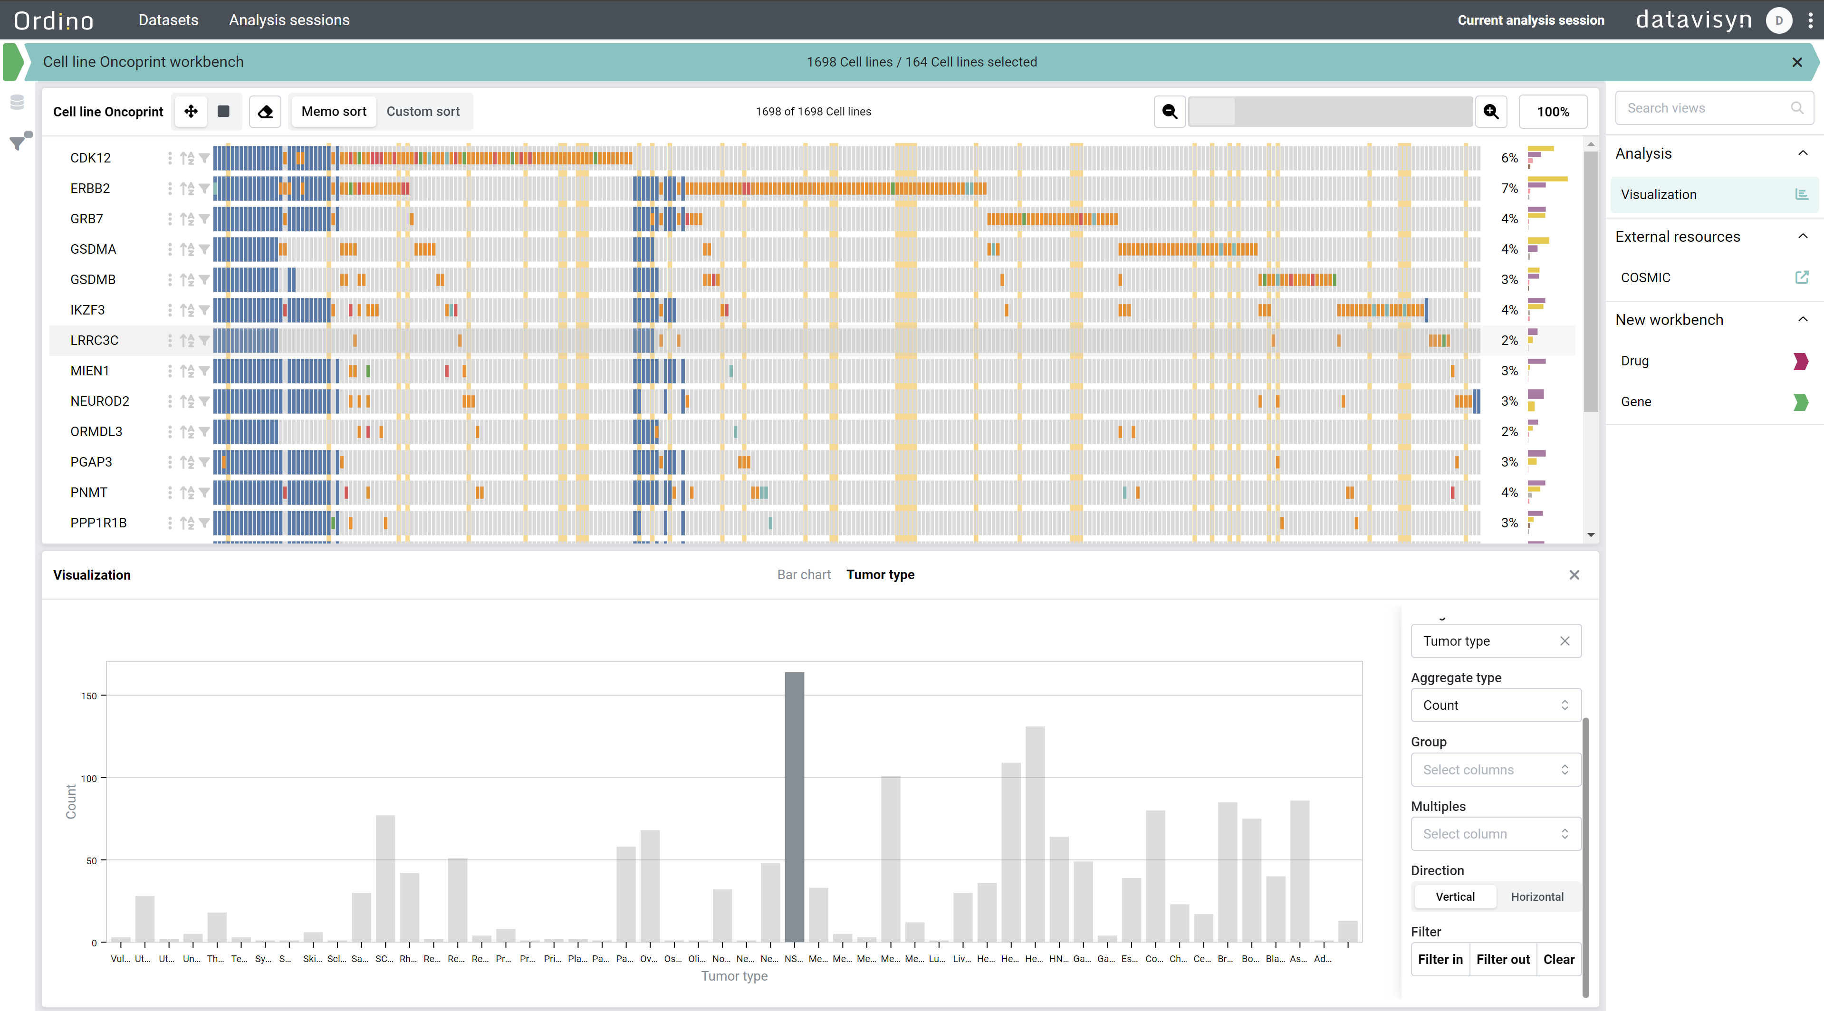
Task: Switch to the Bar chart tab
Action: (804, 575)
